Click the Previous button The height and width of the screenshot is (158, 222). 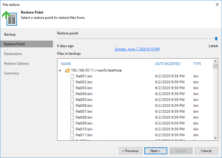click(x=130, y=151)
